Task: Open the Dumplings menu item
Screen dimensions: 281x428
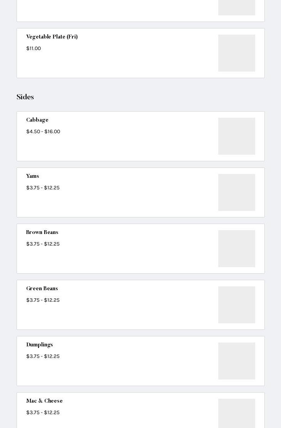Action: [x=40, y=345]
